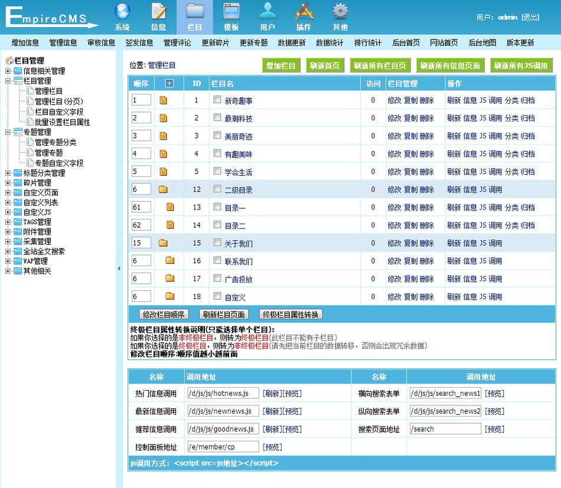Tick the checkbox for 学会生活
Image resolution: width=561 pixels, height=488 pixels.
pyautogui.click(x=217, y=171)
